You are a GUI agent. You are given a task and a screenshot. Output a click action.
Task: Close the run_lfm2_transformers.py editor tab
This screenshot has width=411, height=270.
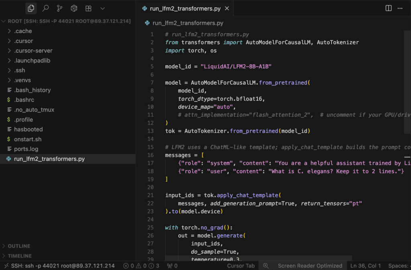coord(227,8)
